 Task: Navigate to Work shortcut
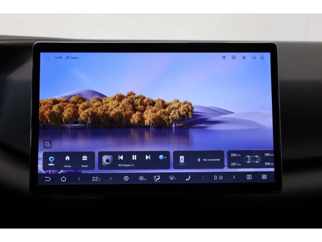[x=85, y=161]
